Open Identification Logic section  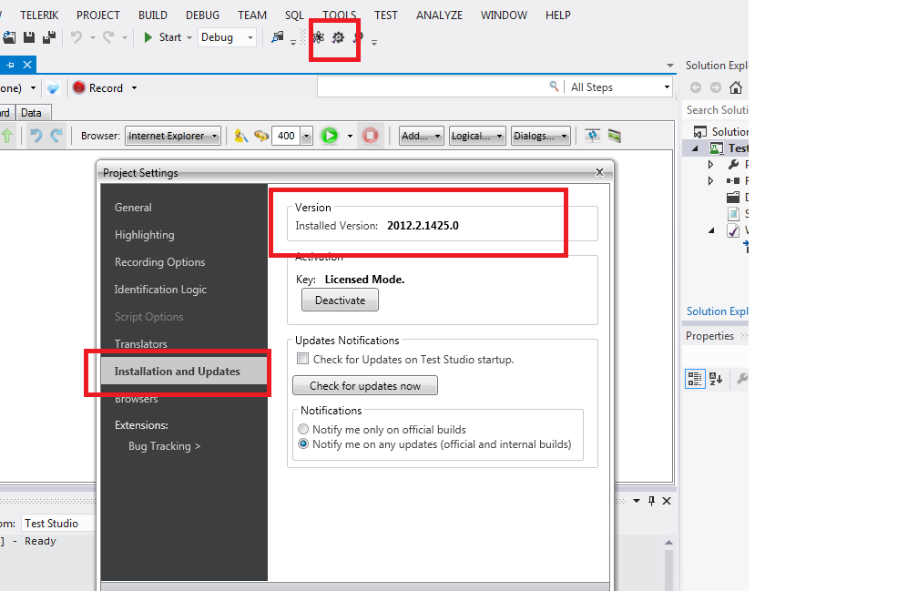pyautogui.click(x=160, y=289)
